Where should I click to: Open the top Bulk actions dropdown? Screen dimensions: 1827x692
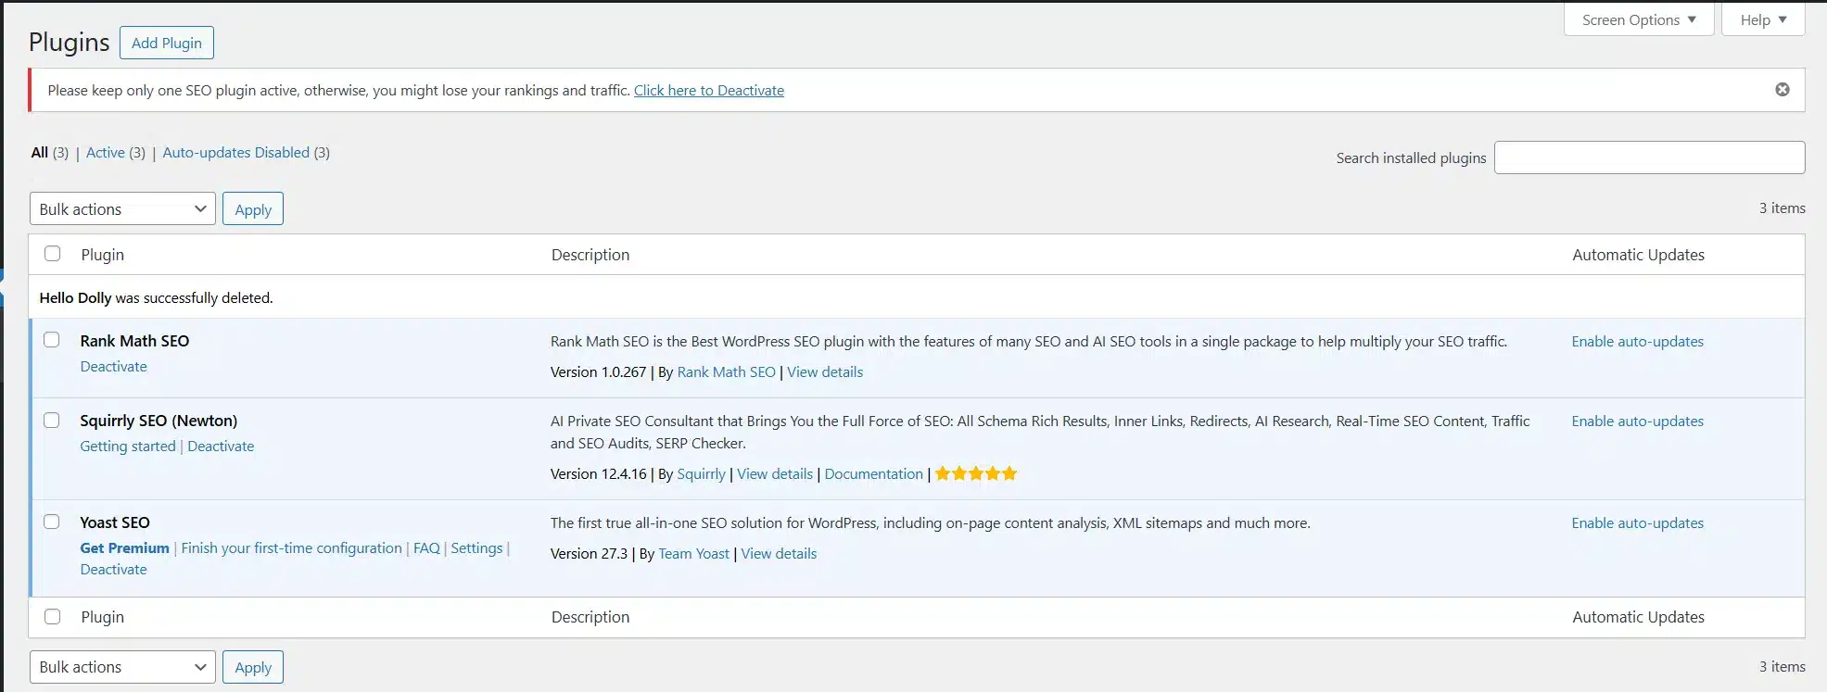[x=122, y=208]
